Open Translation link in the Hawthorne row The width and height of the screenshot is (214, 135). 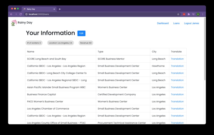pos(177,66)
